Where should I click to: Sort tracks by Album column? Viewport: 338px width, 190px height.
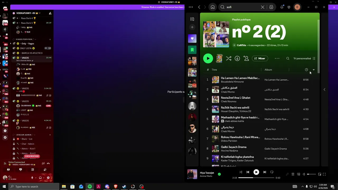click(268, 70)
